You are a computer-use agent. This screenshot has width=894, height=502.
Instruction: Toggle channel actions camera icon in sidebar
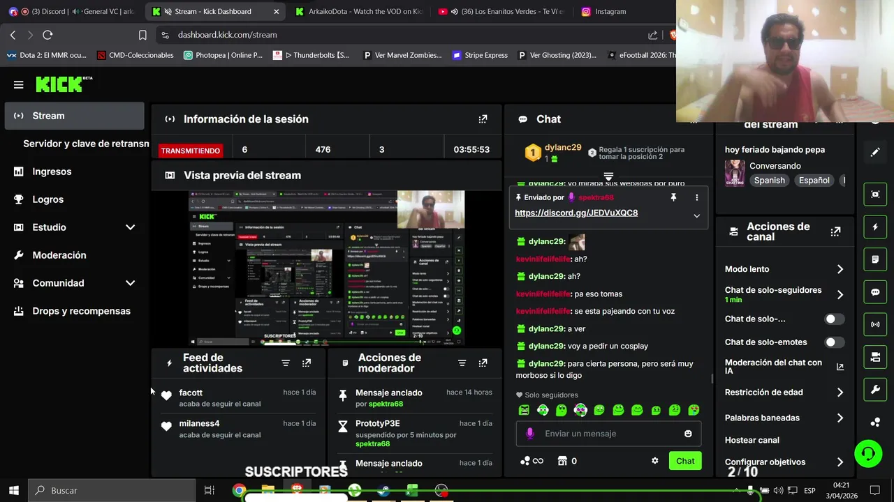tap(875, 357)
